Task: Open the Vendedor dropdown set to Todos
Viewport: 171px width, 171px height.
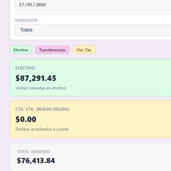Action: pos(93,30)
